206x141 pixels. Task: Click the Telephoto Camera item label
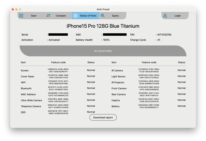[31, 106]
